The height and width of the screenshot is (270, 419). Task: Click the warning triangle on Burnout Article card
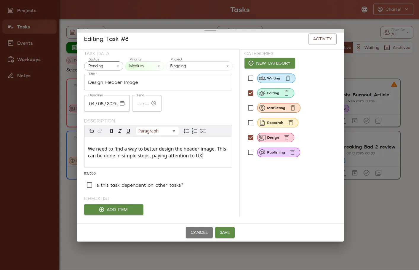point(394,84)
